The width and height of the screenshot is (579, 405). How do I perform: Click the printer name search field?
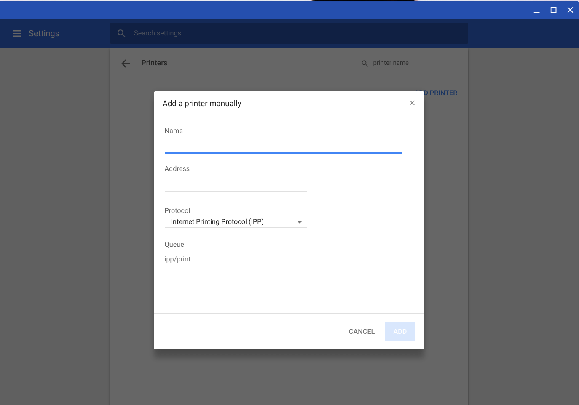click(x=414, y=63)
